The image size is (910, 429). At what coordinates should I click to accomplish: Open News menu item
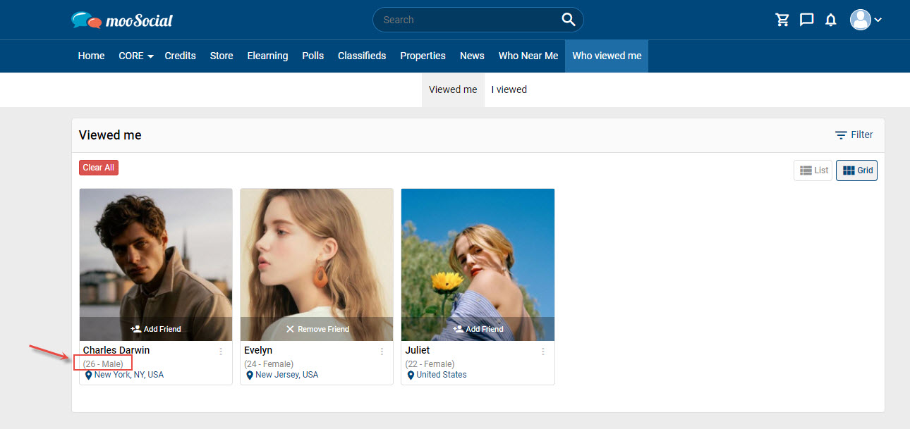click(472, 56)
